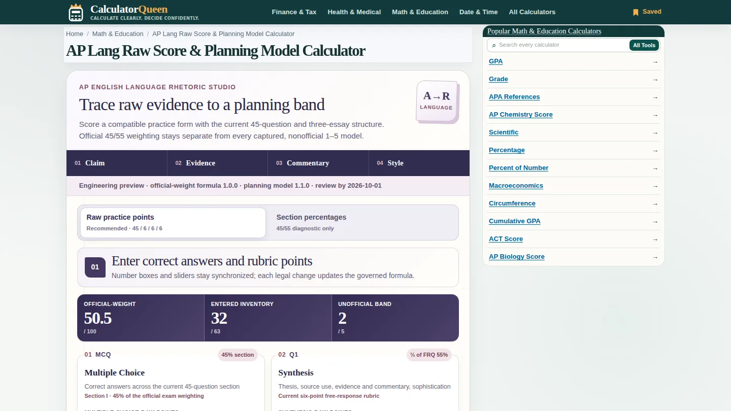This screenshot has height=411, width=731.
Task: Open the Math & Education nav menu
Action: click(x=420, y=12)
